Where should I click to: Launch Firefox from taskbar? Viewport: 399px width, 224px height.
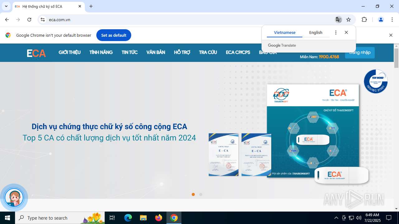pos(159,218)
